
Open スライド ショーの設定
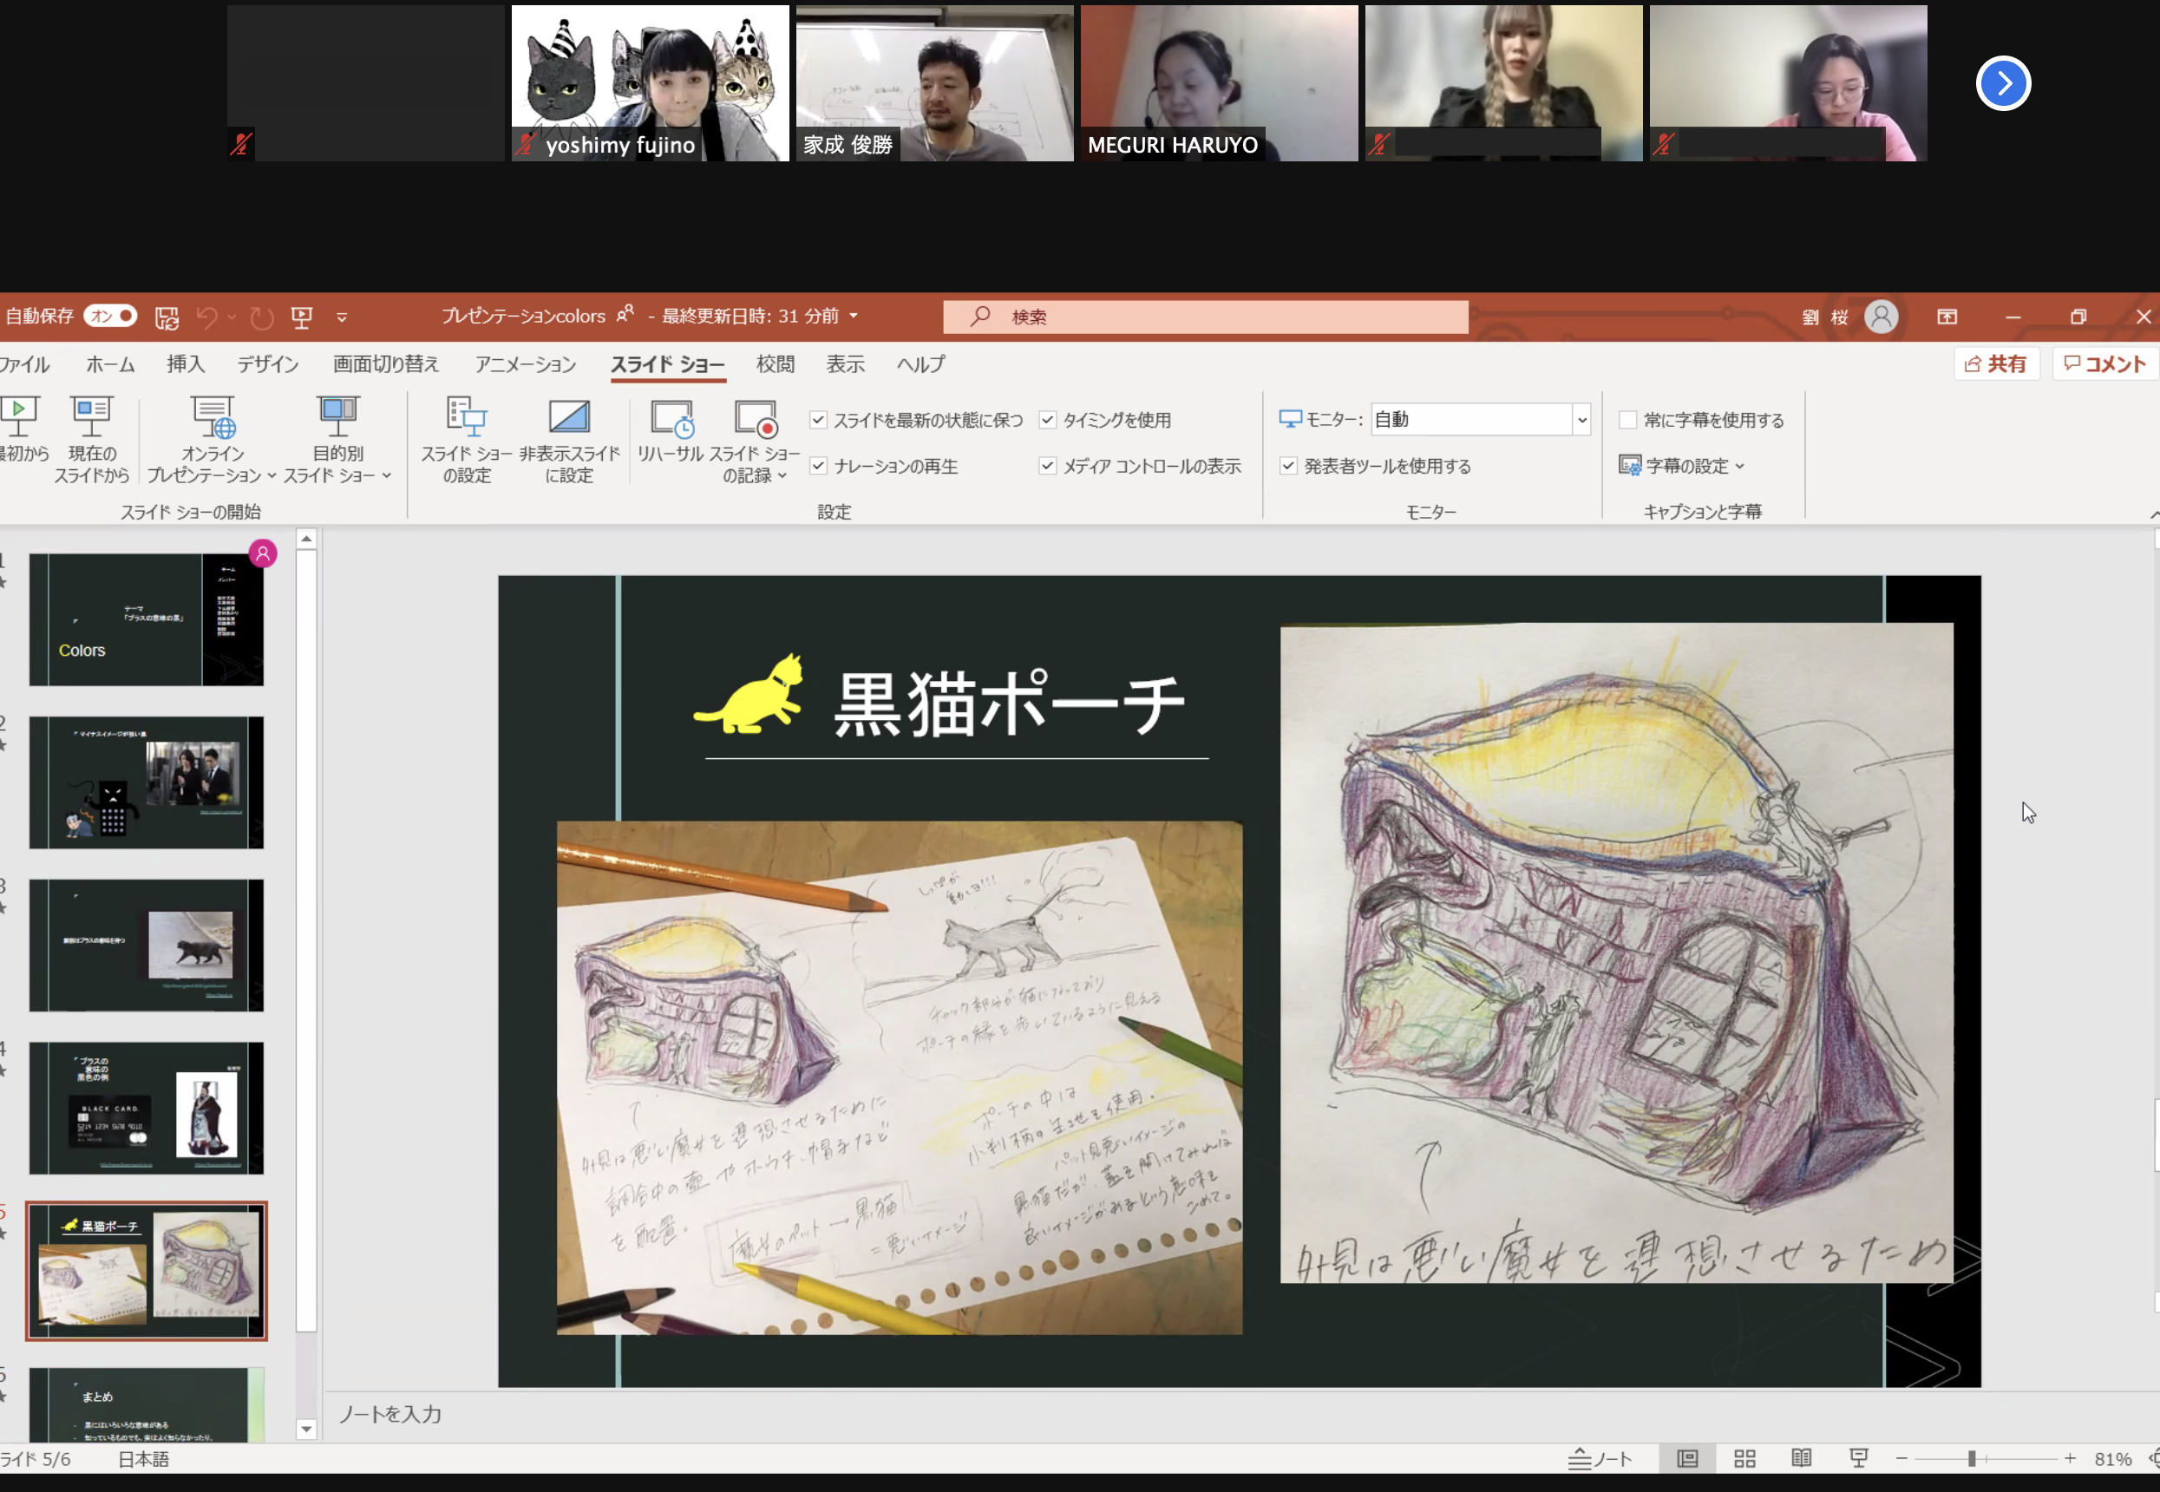coord(467,440)
